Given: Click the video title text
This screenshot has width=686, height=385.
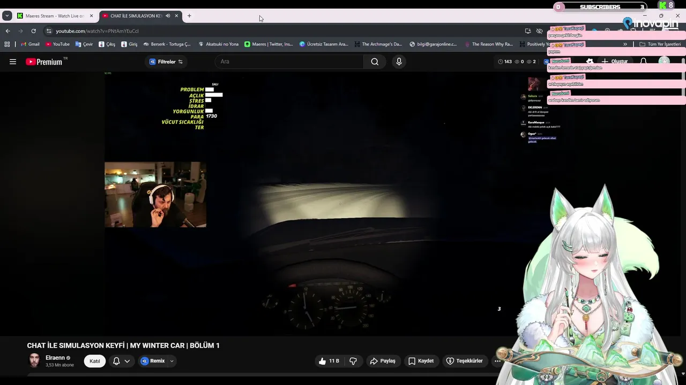Looking at the screenshot, I should [123, 345].
